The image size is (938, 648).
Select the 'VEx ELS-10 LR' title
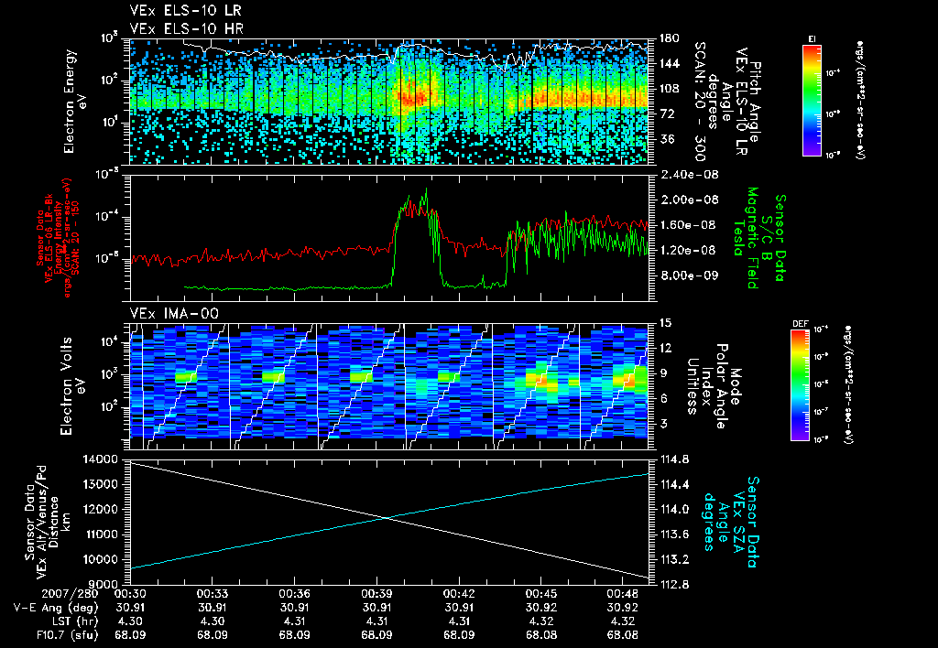coord(186,11)
